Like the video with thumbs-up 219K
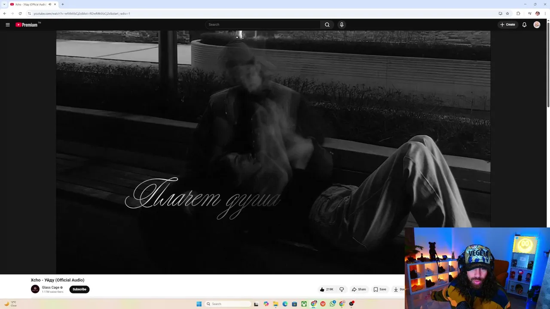This screenshot has width=550, height=309. (x=327, y=289)
